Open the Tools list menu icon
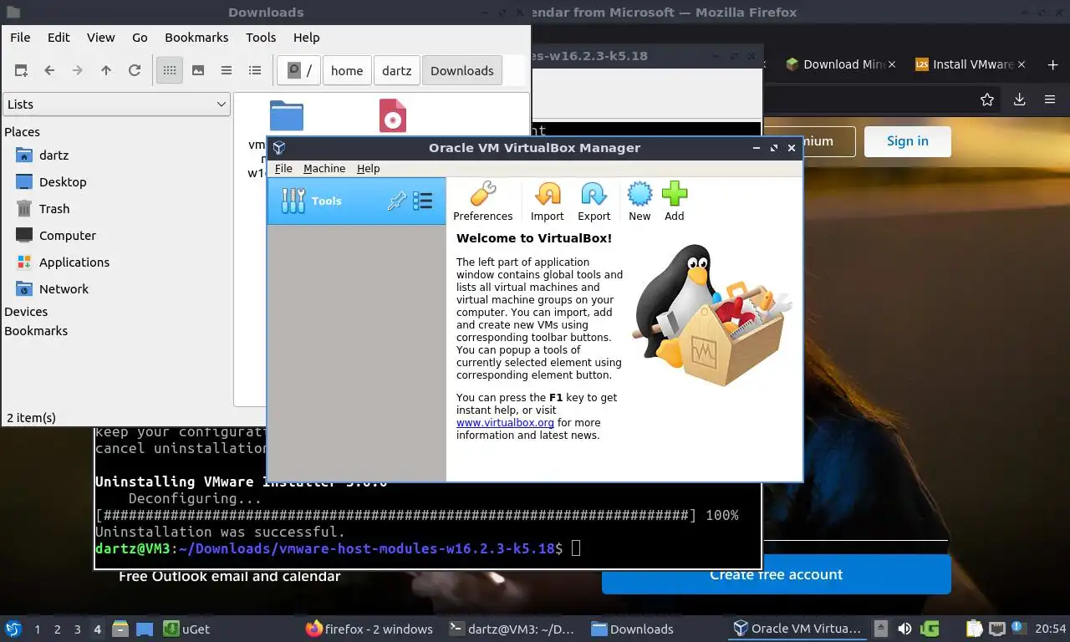 point(423,201)
